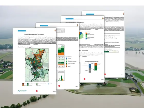The image size is (144, 108).
Task: Click the dark green legend swatch under the map
Action: pyautogui.click(x=28, y=84)
